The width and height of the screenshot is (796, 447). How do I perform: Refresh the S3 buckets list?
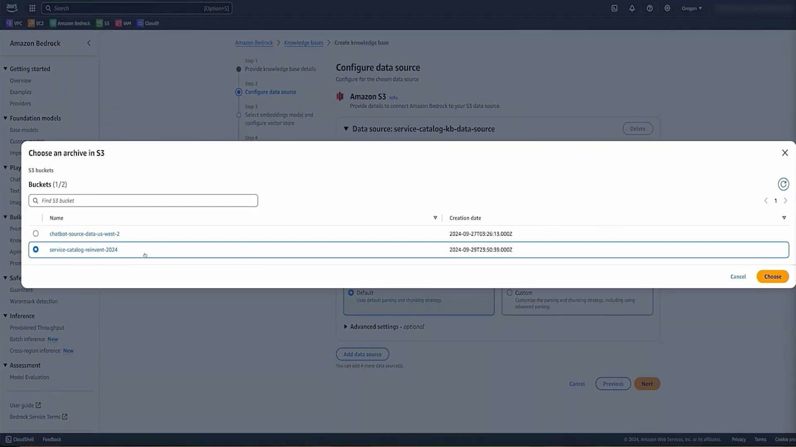(x=783, y=185)
